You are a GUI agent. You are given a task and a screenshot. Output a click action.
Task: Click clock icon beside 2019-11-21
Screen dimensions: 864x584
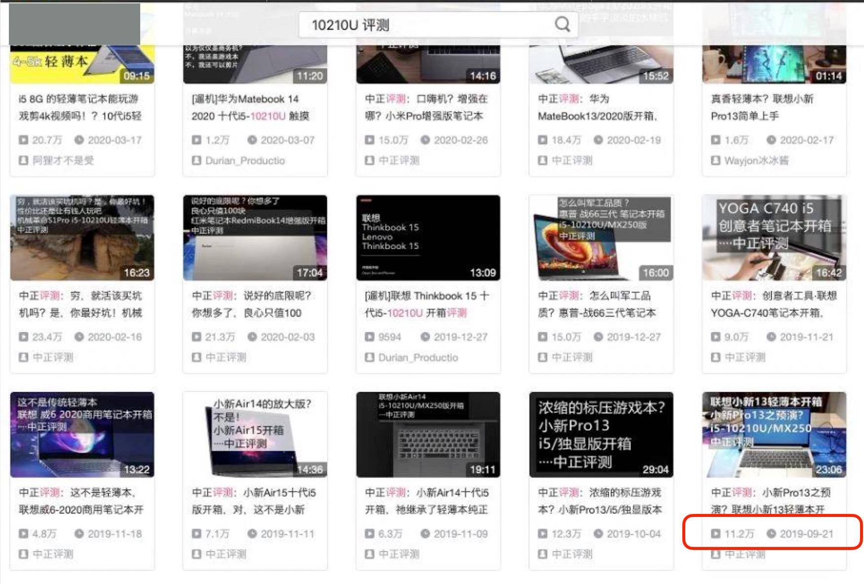pyautogui.click(x=771, y=337)
